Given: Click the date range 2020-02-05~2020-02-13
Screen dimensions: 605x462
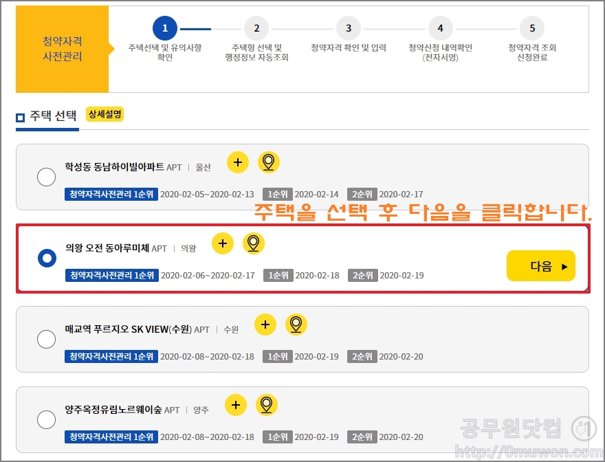Looking at the screenshot, I should pyautogui.click(x=207, y=194).
